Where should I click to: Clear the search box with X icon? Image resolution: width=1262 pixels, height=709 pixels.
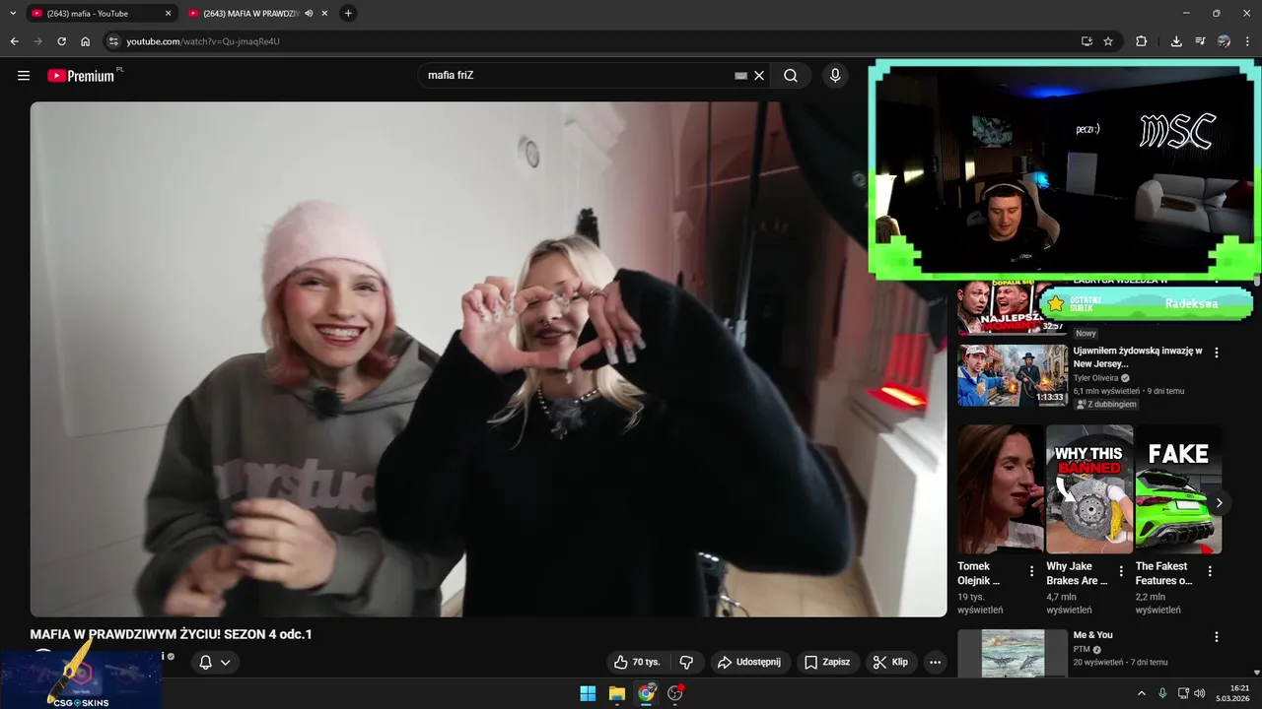[x=759, y=76]
